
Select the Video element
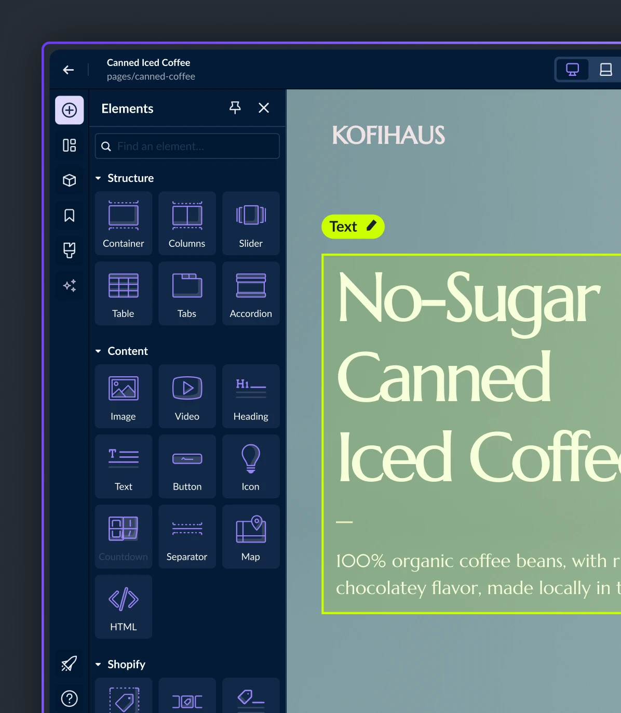[187, 397]
